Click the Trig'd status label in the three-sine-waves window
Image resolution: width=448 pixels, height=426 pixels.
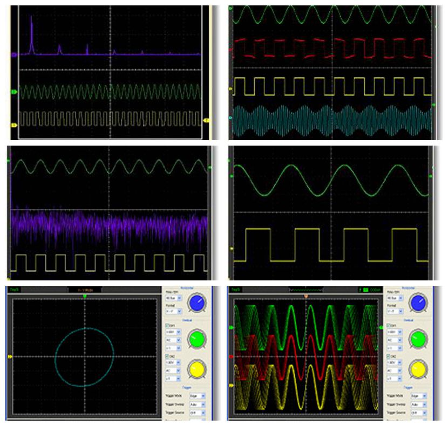point(235,290)
